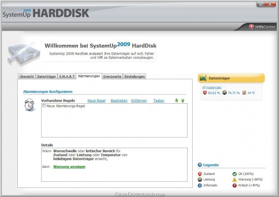Click the red Kritisch exclamation icon
Image resolution: width=279 pixels, height=197 pixels.
tap(234, 185)
